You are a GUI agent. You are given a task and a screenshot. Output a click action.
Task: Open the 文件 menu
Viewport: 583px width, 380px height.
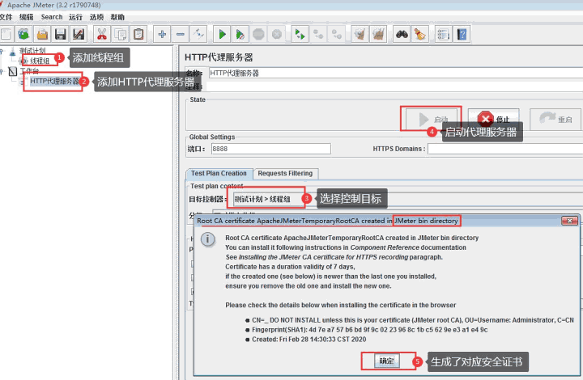pos(6,17)
